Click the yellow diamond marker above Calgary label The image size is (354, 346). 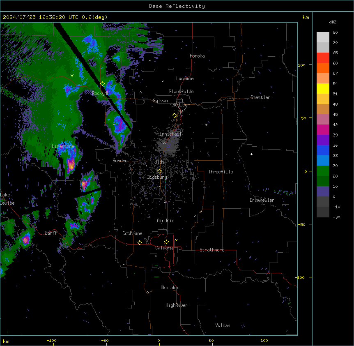coord(166,242)
